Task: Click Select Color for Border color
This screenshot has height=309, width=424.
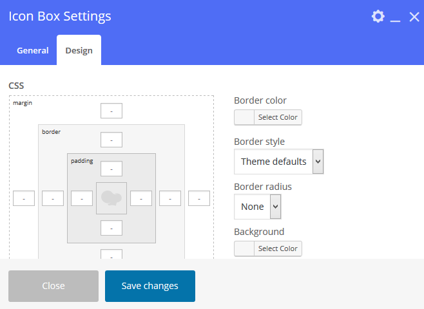Action: pos(278,117)
